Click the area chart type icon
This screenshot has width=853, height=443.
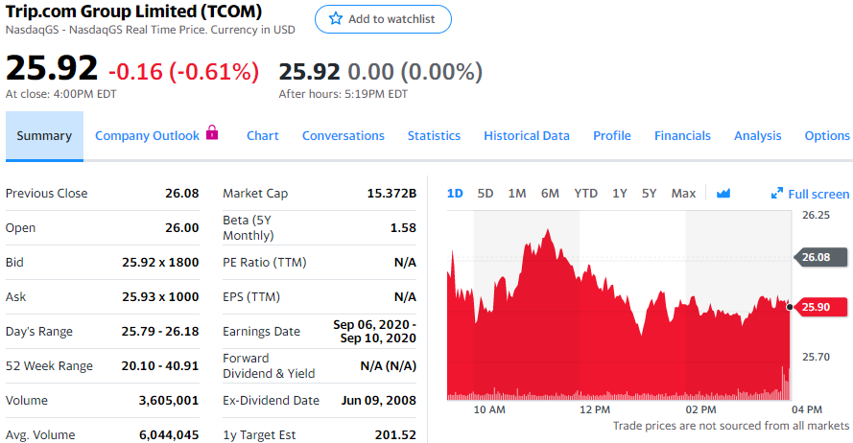click(x=723, y=194)
